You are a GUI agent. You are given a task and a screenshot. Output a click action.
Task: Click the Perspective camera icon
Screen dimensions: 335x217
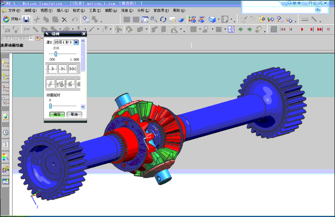tap(181, 20)
